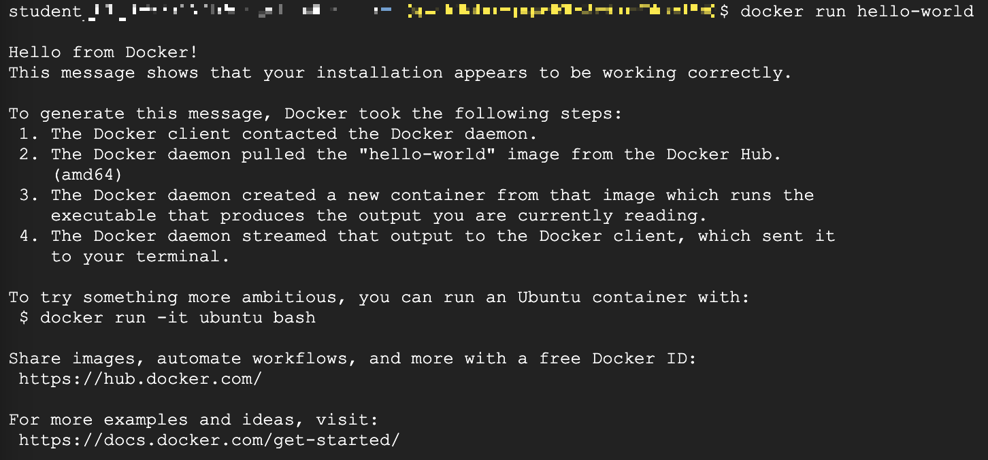
Task: Click the 'To generate this message' line
Action: tap(315, 114)
